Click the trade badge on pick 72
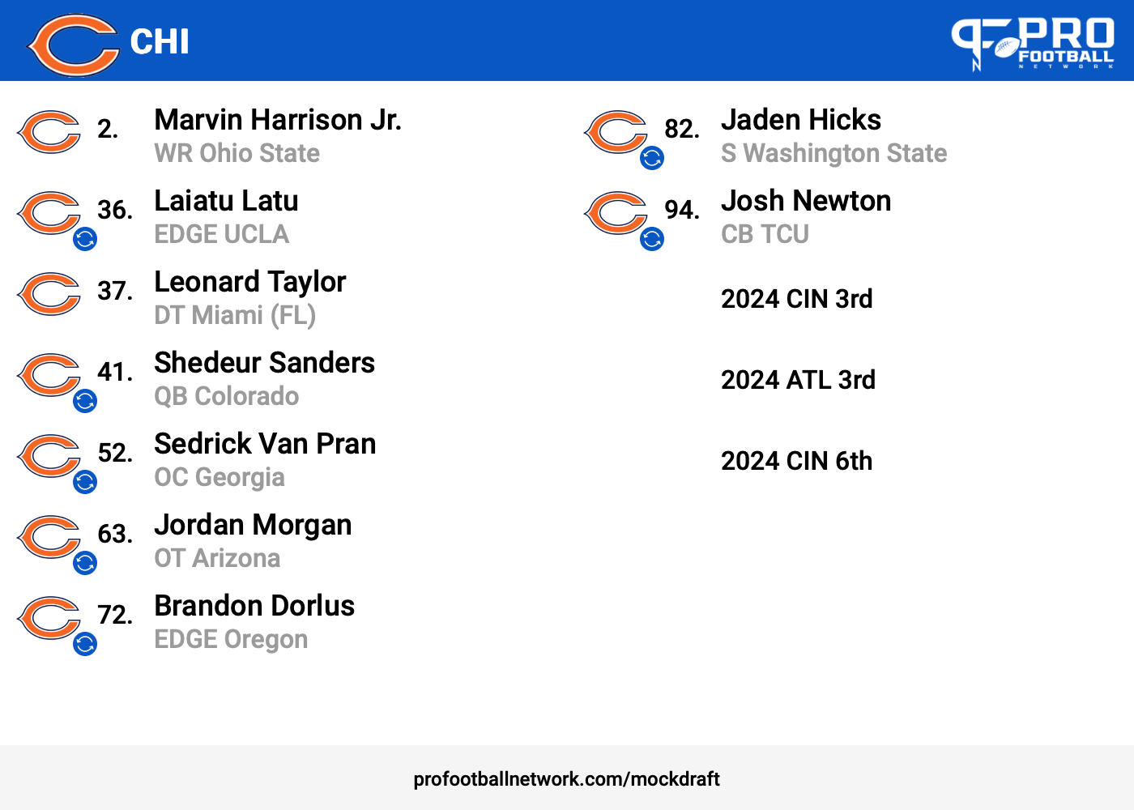The height and width of the screenshot is (810, 1134). pos(85,644)
